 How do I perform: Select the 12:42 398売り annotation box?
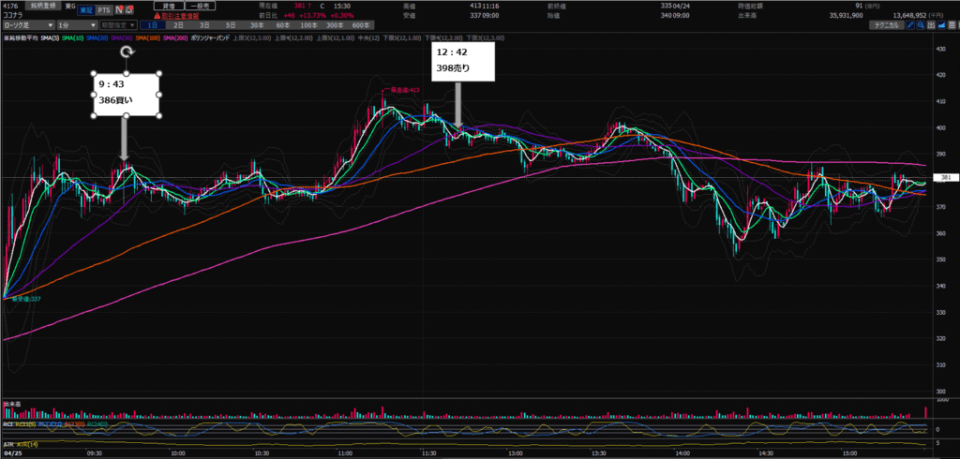465,60
